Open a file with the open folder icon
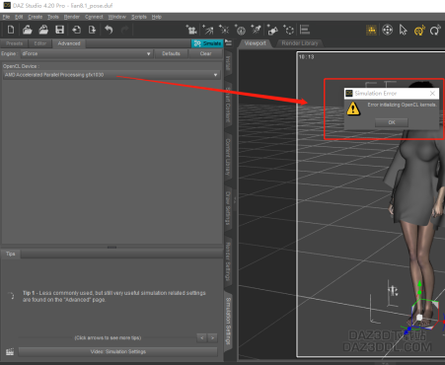The width and height of the screenshot is (445, 365). point(28,30)
